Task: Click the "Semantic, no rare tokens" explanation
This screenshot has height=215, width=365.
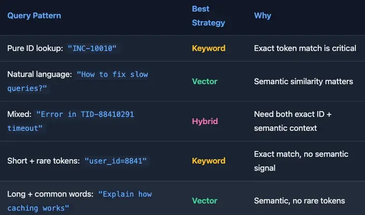Action: tap(299, 201)
